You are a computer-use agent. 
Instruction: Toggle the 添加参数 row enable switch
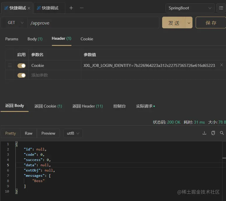pyautogui.click(x=22, y=75)
